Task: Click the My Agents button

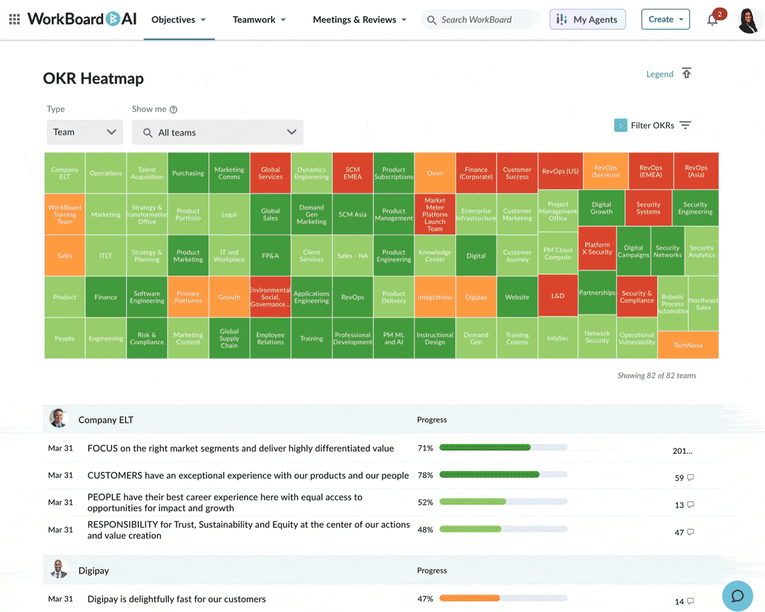Action: (588, 20)
